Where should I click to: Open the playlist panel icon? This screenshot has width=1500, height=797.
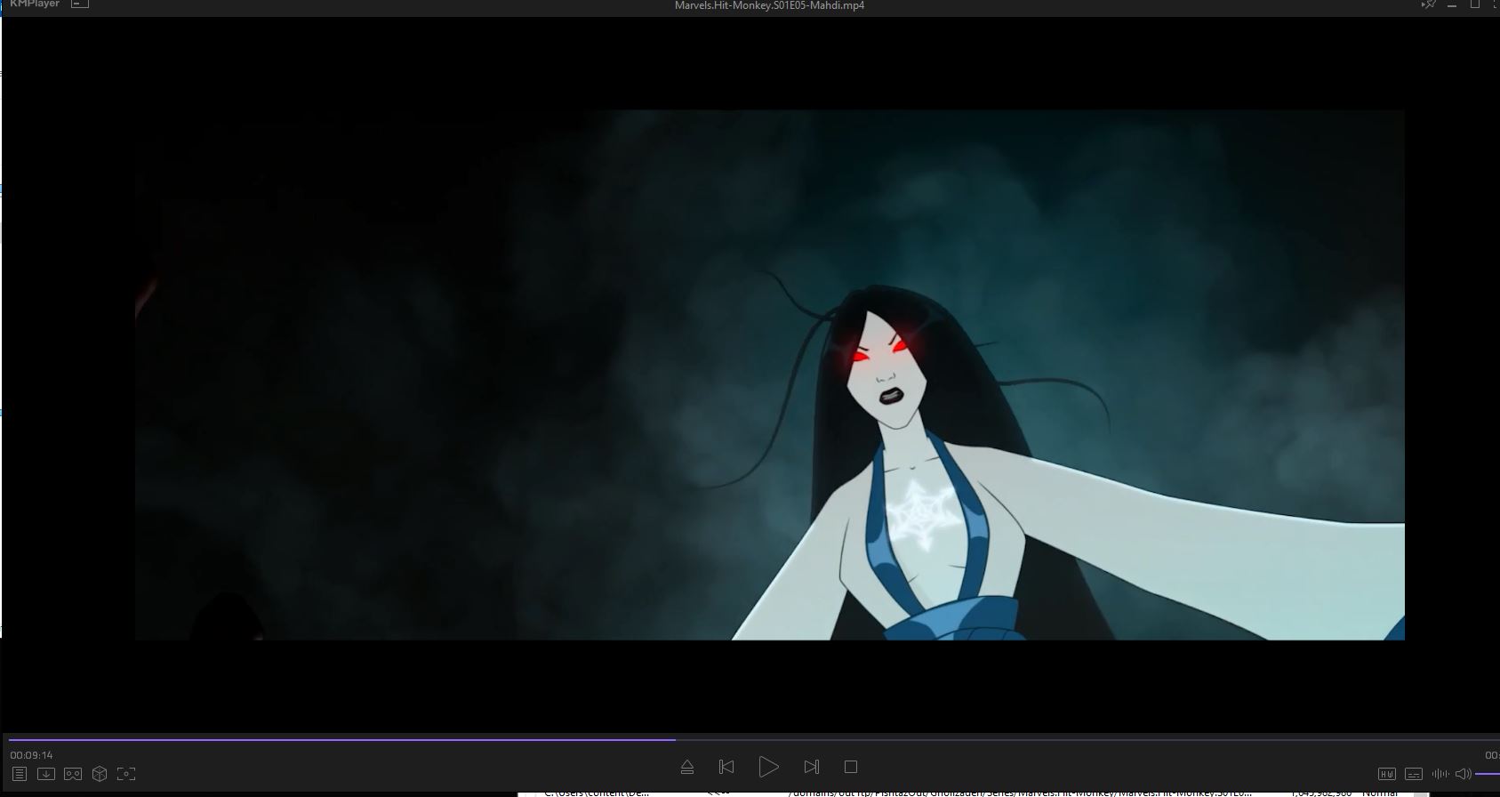point(20,774)
